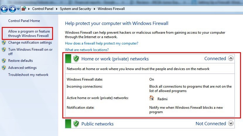
Task: Open Troubleshoot my network link
Action: [x=28, y=75]
